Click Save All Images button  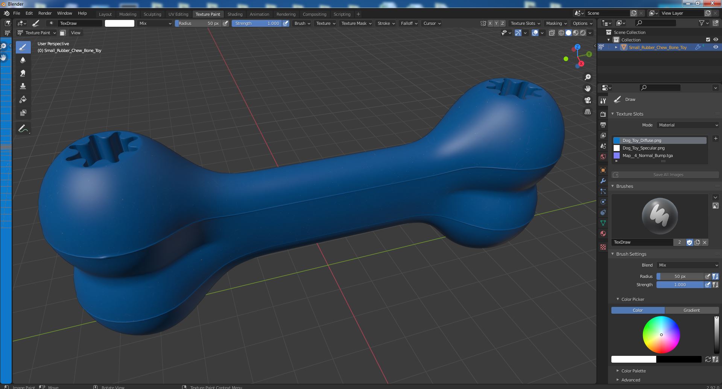pos(665,175)
